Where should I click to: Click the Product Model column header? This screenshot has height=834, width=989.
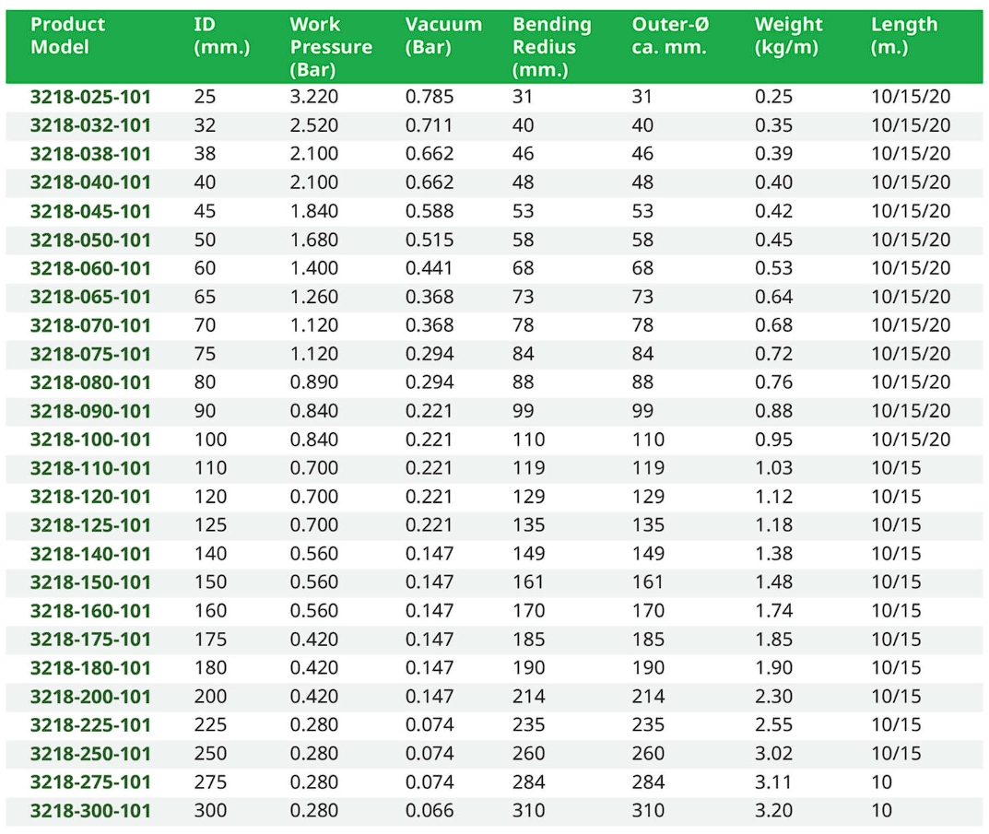click(67, 36)
